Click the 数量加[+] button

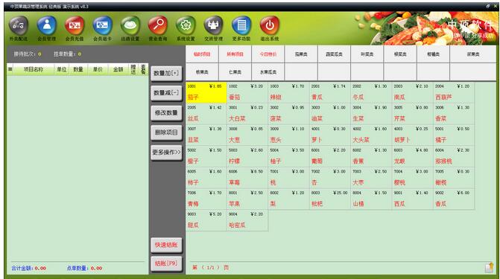tap(166, 73)
